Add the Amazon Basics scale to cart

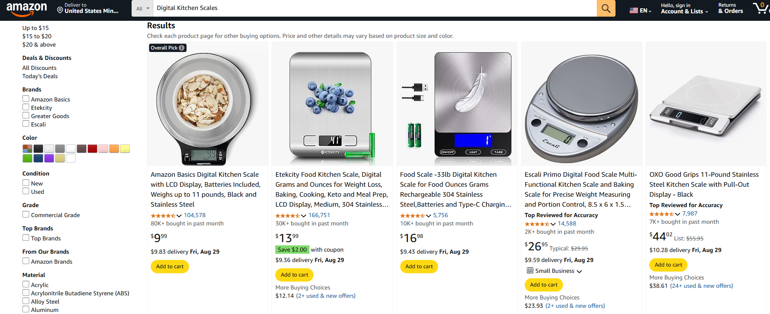[x=169, y=266]
